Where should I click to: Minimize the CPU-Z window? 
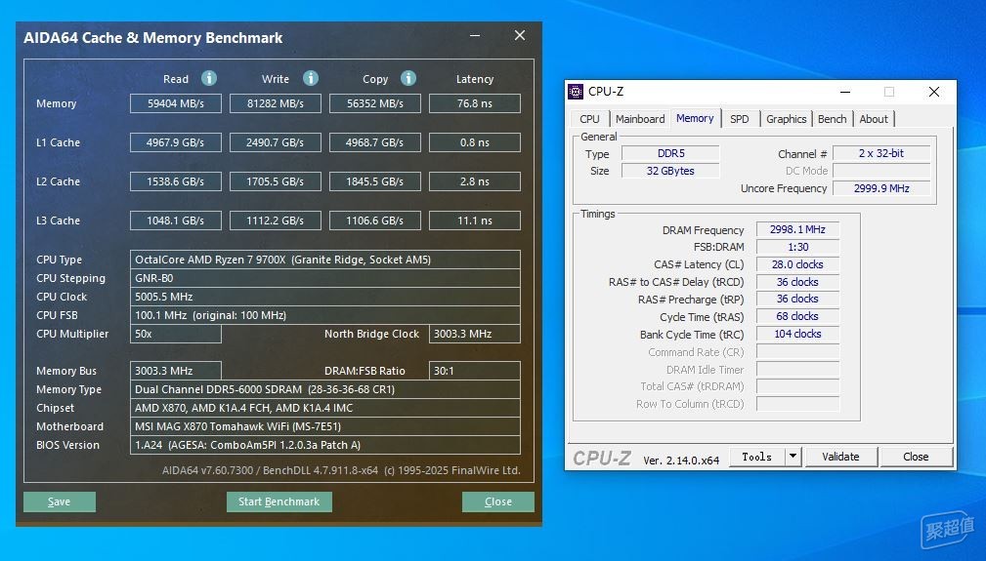(x=845, y=93)
